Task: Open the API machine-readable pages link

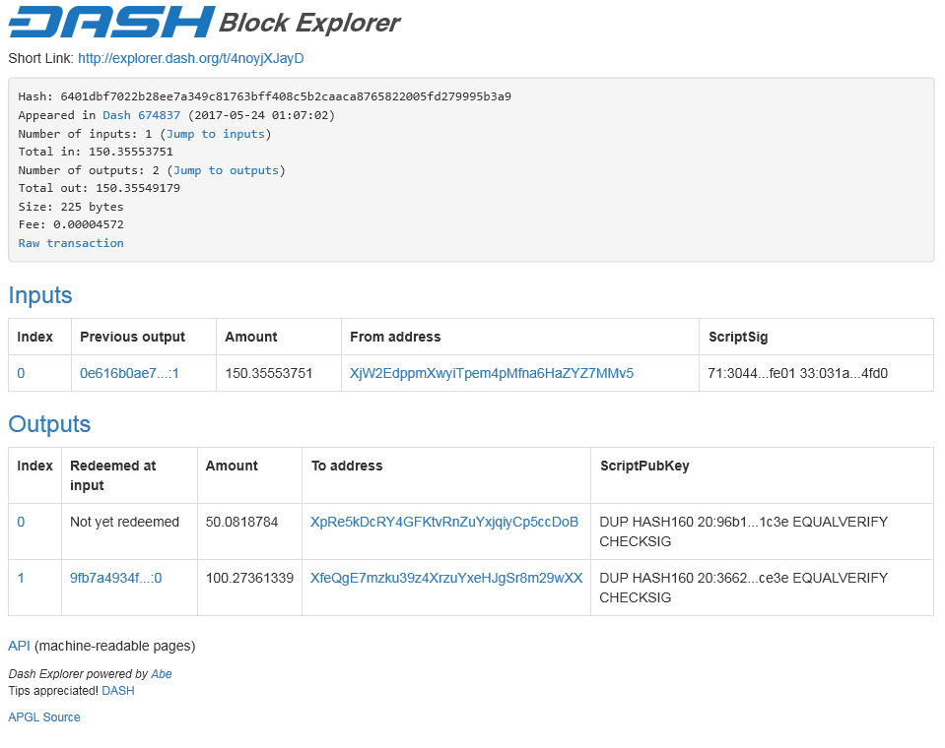Action: pos(19,646)
